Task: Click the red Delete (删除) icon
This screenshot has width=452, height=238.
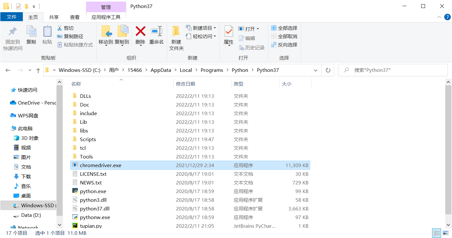Action: [140, 31]
